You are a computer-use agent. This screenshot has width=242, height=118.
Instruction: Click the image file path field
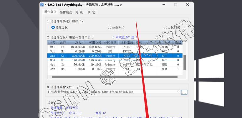[x=114, y=92]
